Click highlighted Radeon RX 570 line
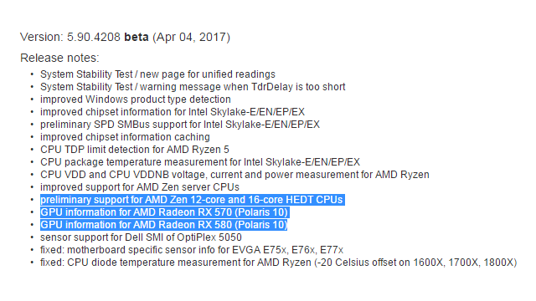Screen dimensions: 536x301 165,212
